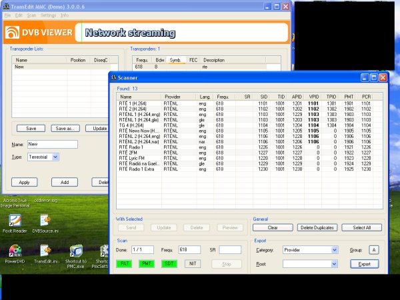Viewport: 400px width, 300px height.
Task: Click the TransEdit title bar app icon
Action: click(5, 7)
